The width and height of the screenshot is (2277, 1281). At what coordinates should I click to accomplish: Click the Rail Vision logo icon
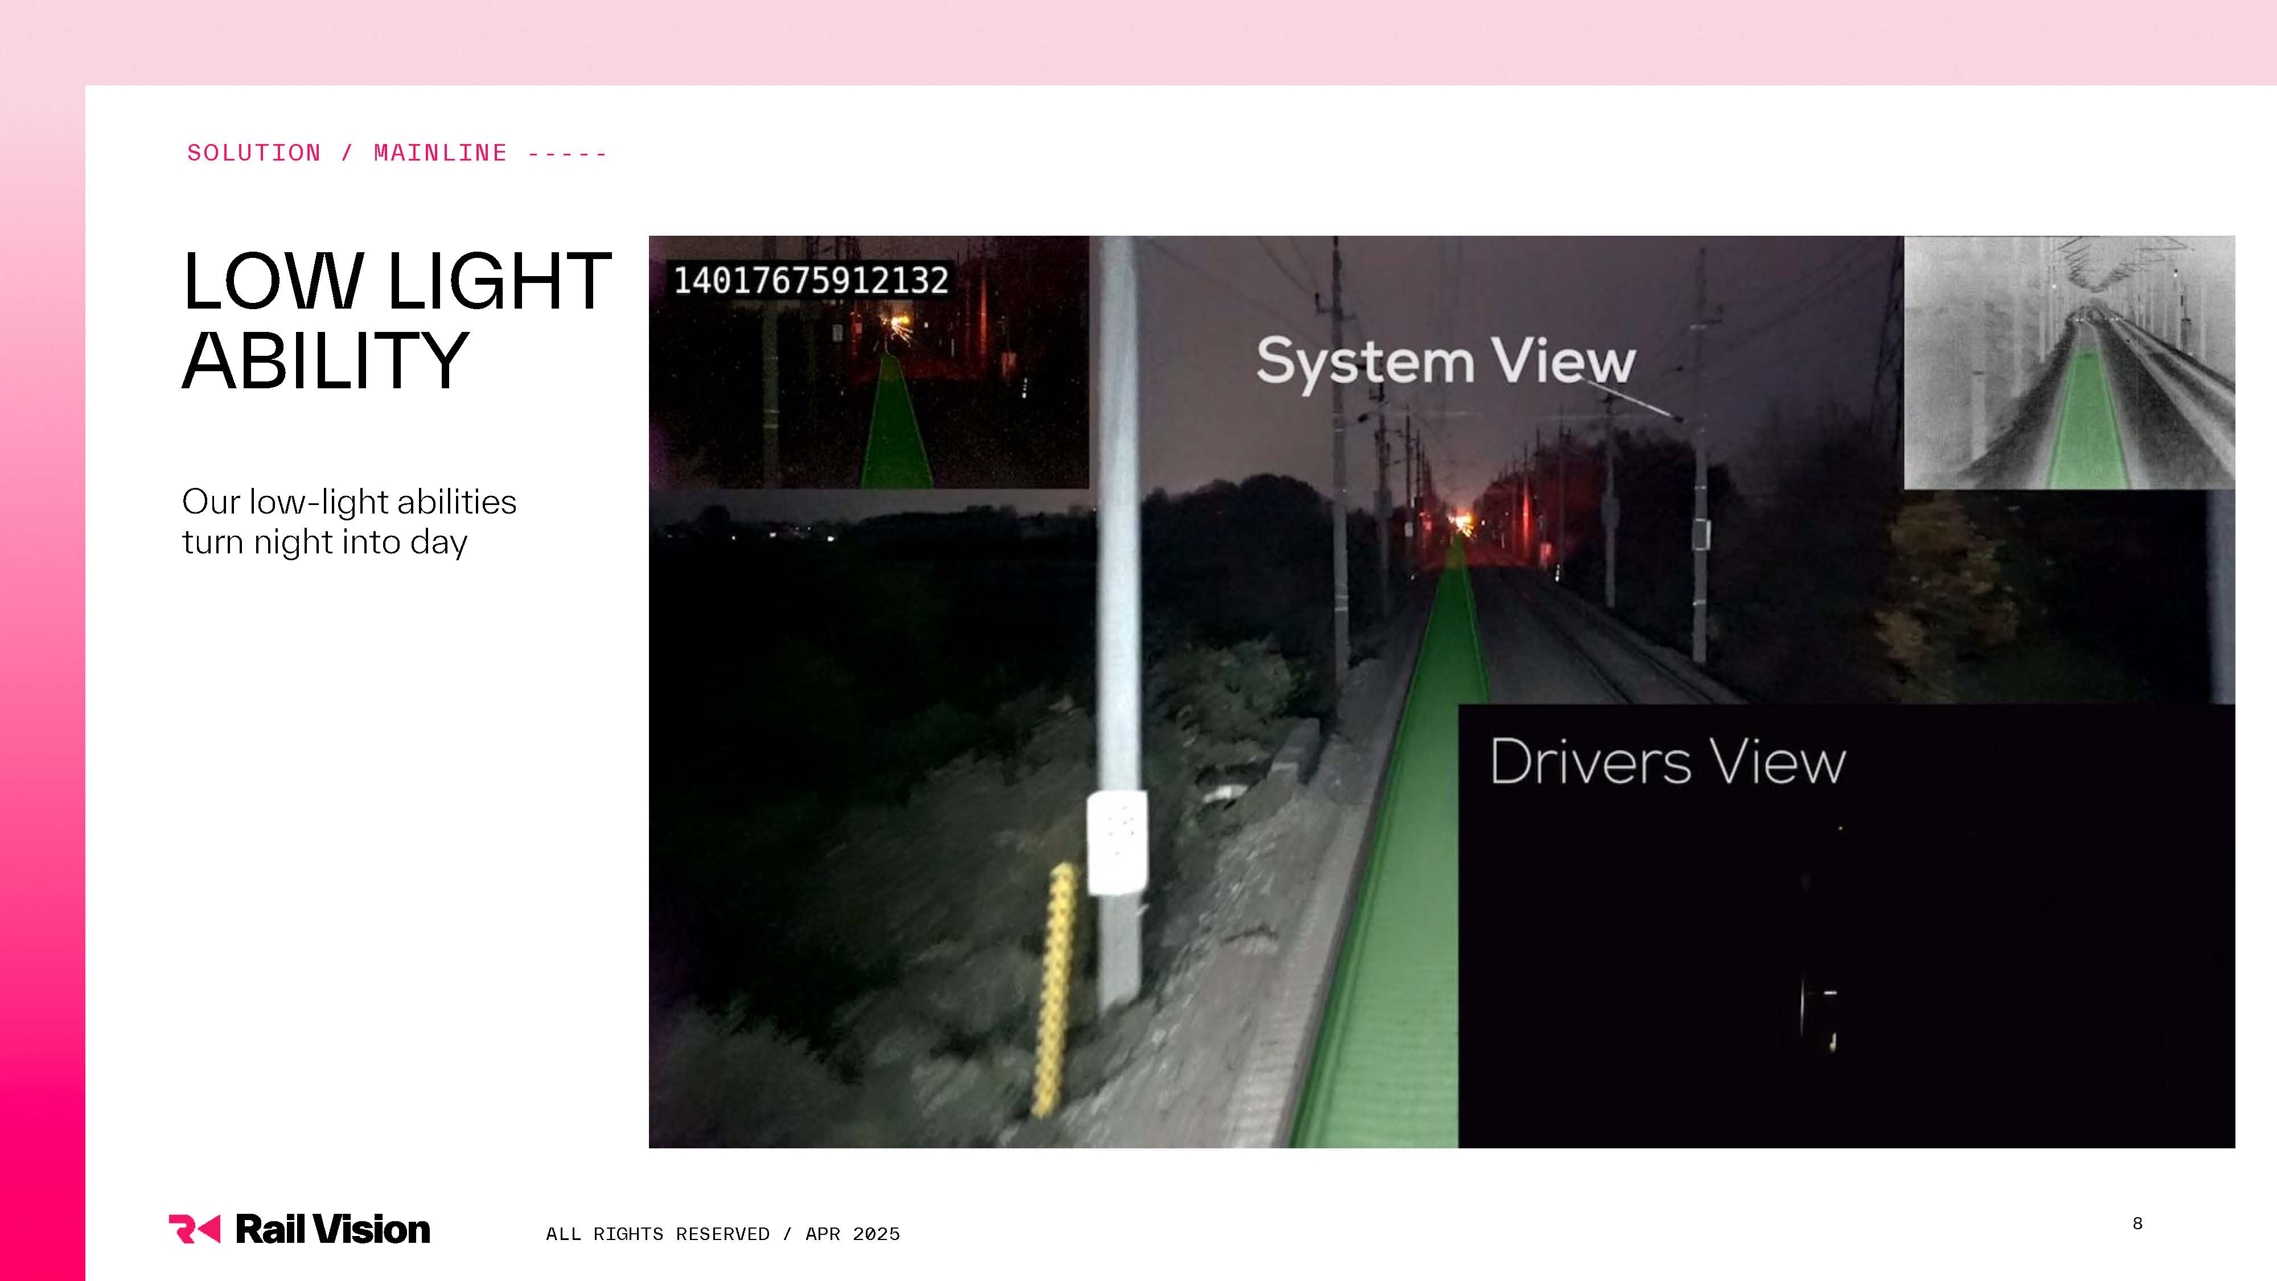[x=195, y=1229]
